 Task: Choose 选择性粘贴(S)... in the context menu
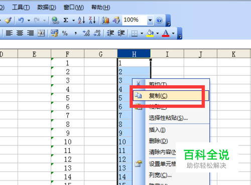[171, 118]
